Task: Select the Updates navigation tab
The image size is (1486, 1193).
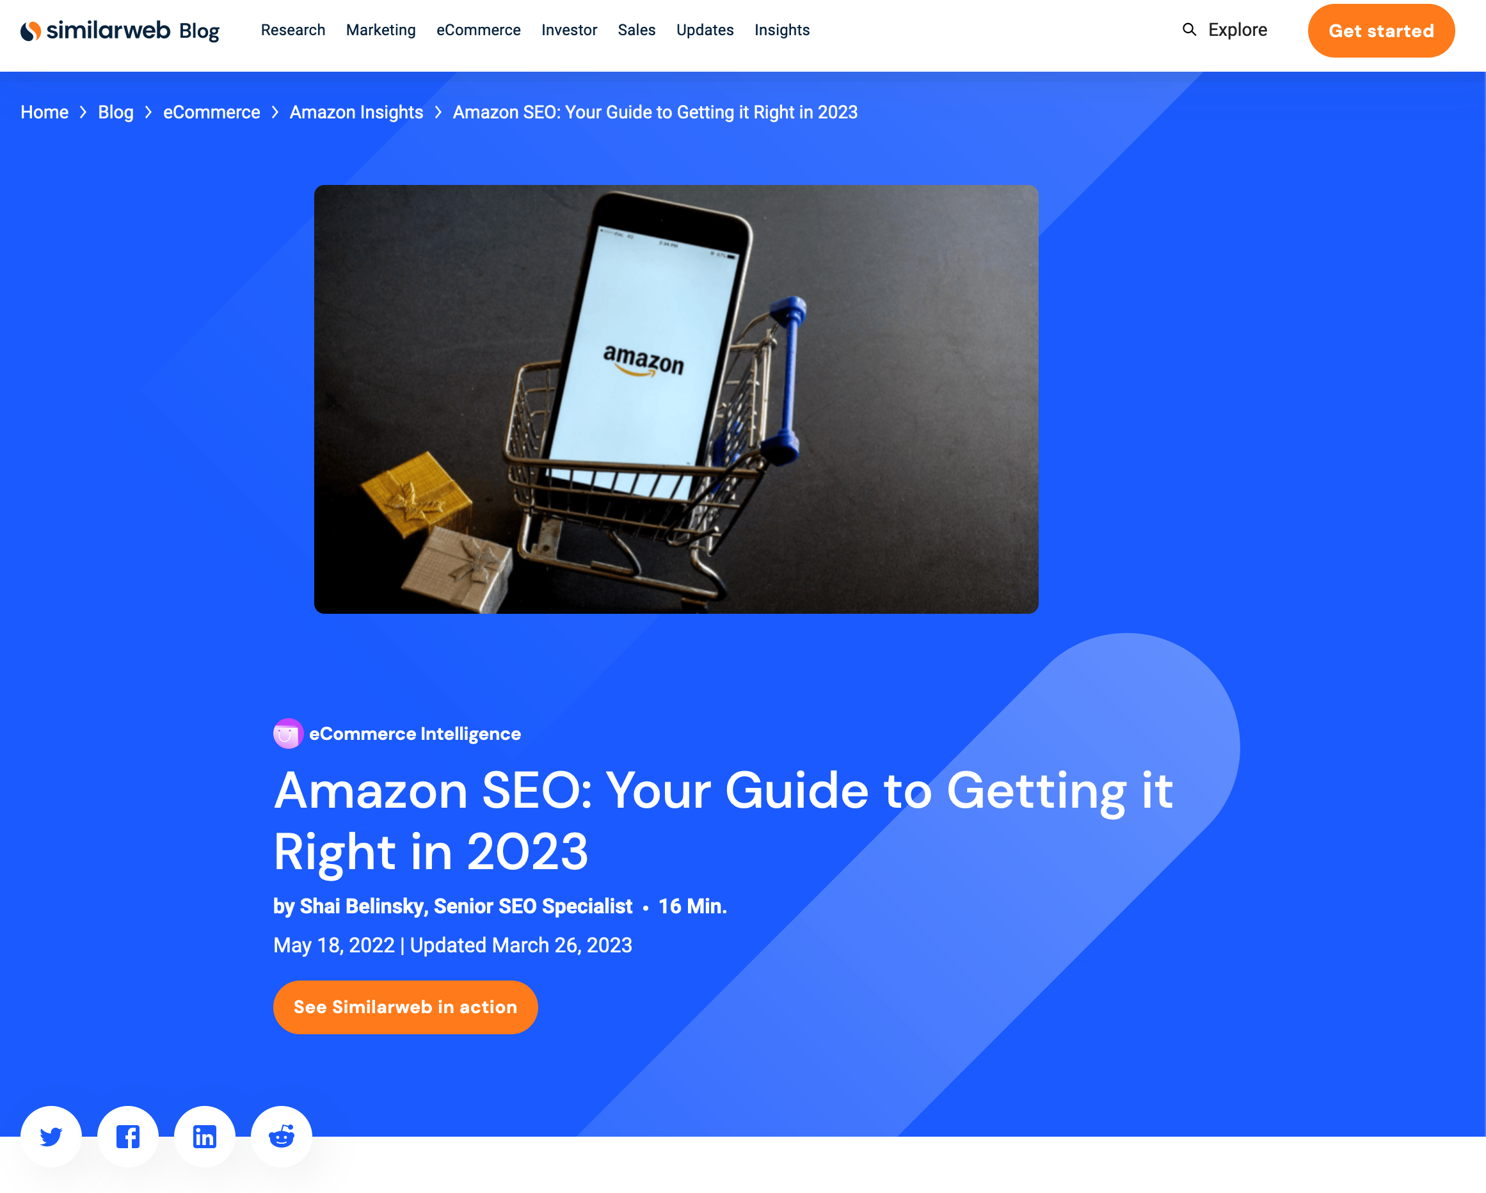Action: 703,29
